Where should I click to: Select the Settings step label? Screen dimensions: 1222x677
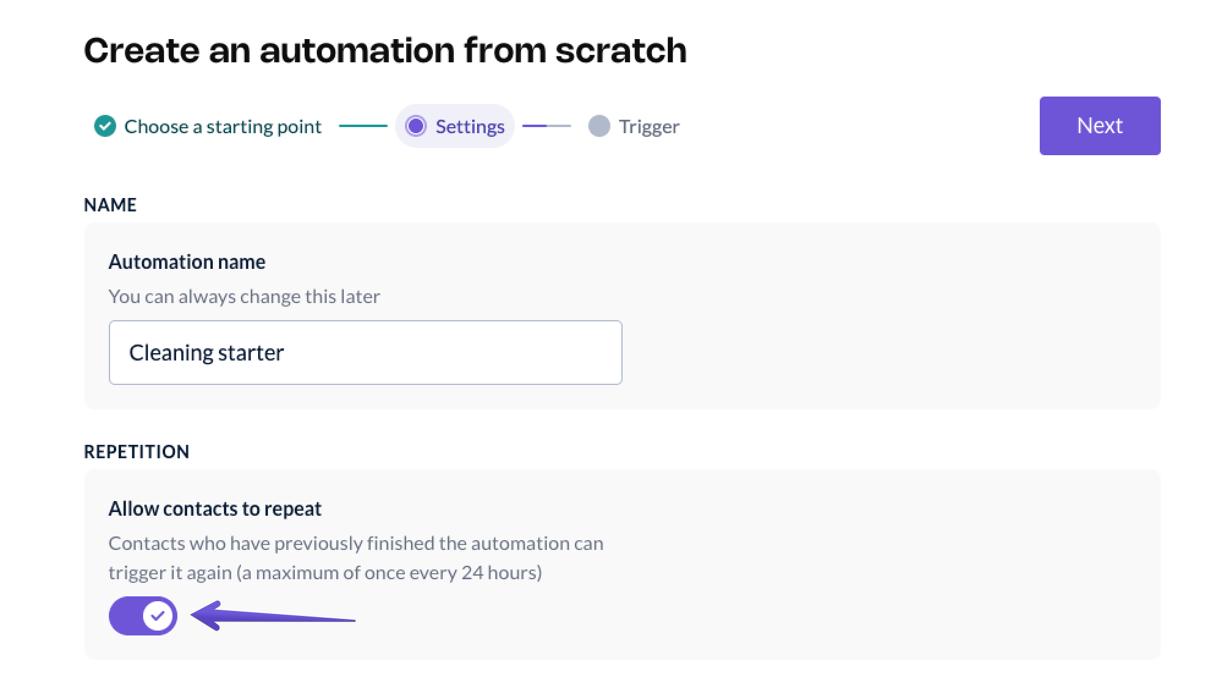click(470, 126)
